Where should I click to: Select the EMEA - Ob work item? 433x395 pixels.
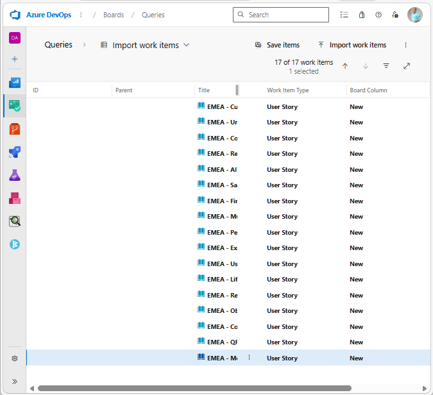tap(228, 311)
